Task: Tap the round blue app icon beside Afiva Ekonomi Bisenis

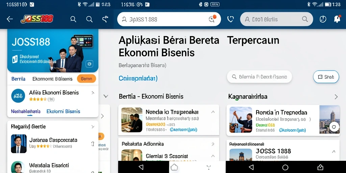Action: click(18, 96)
